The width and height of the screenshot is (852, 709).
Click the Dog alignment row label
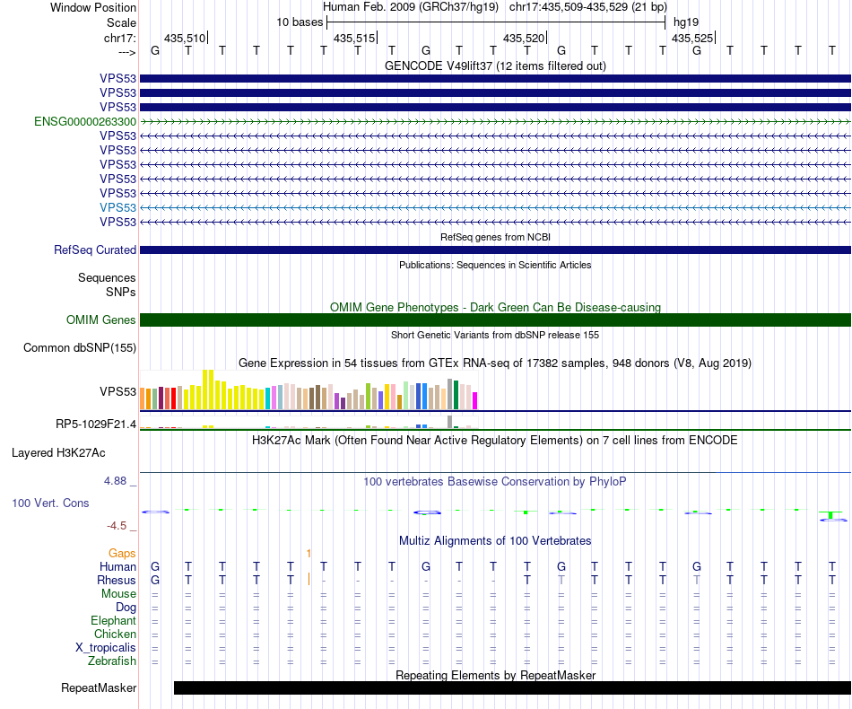tap(126, 608)
